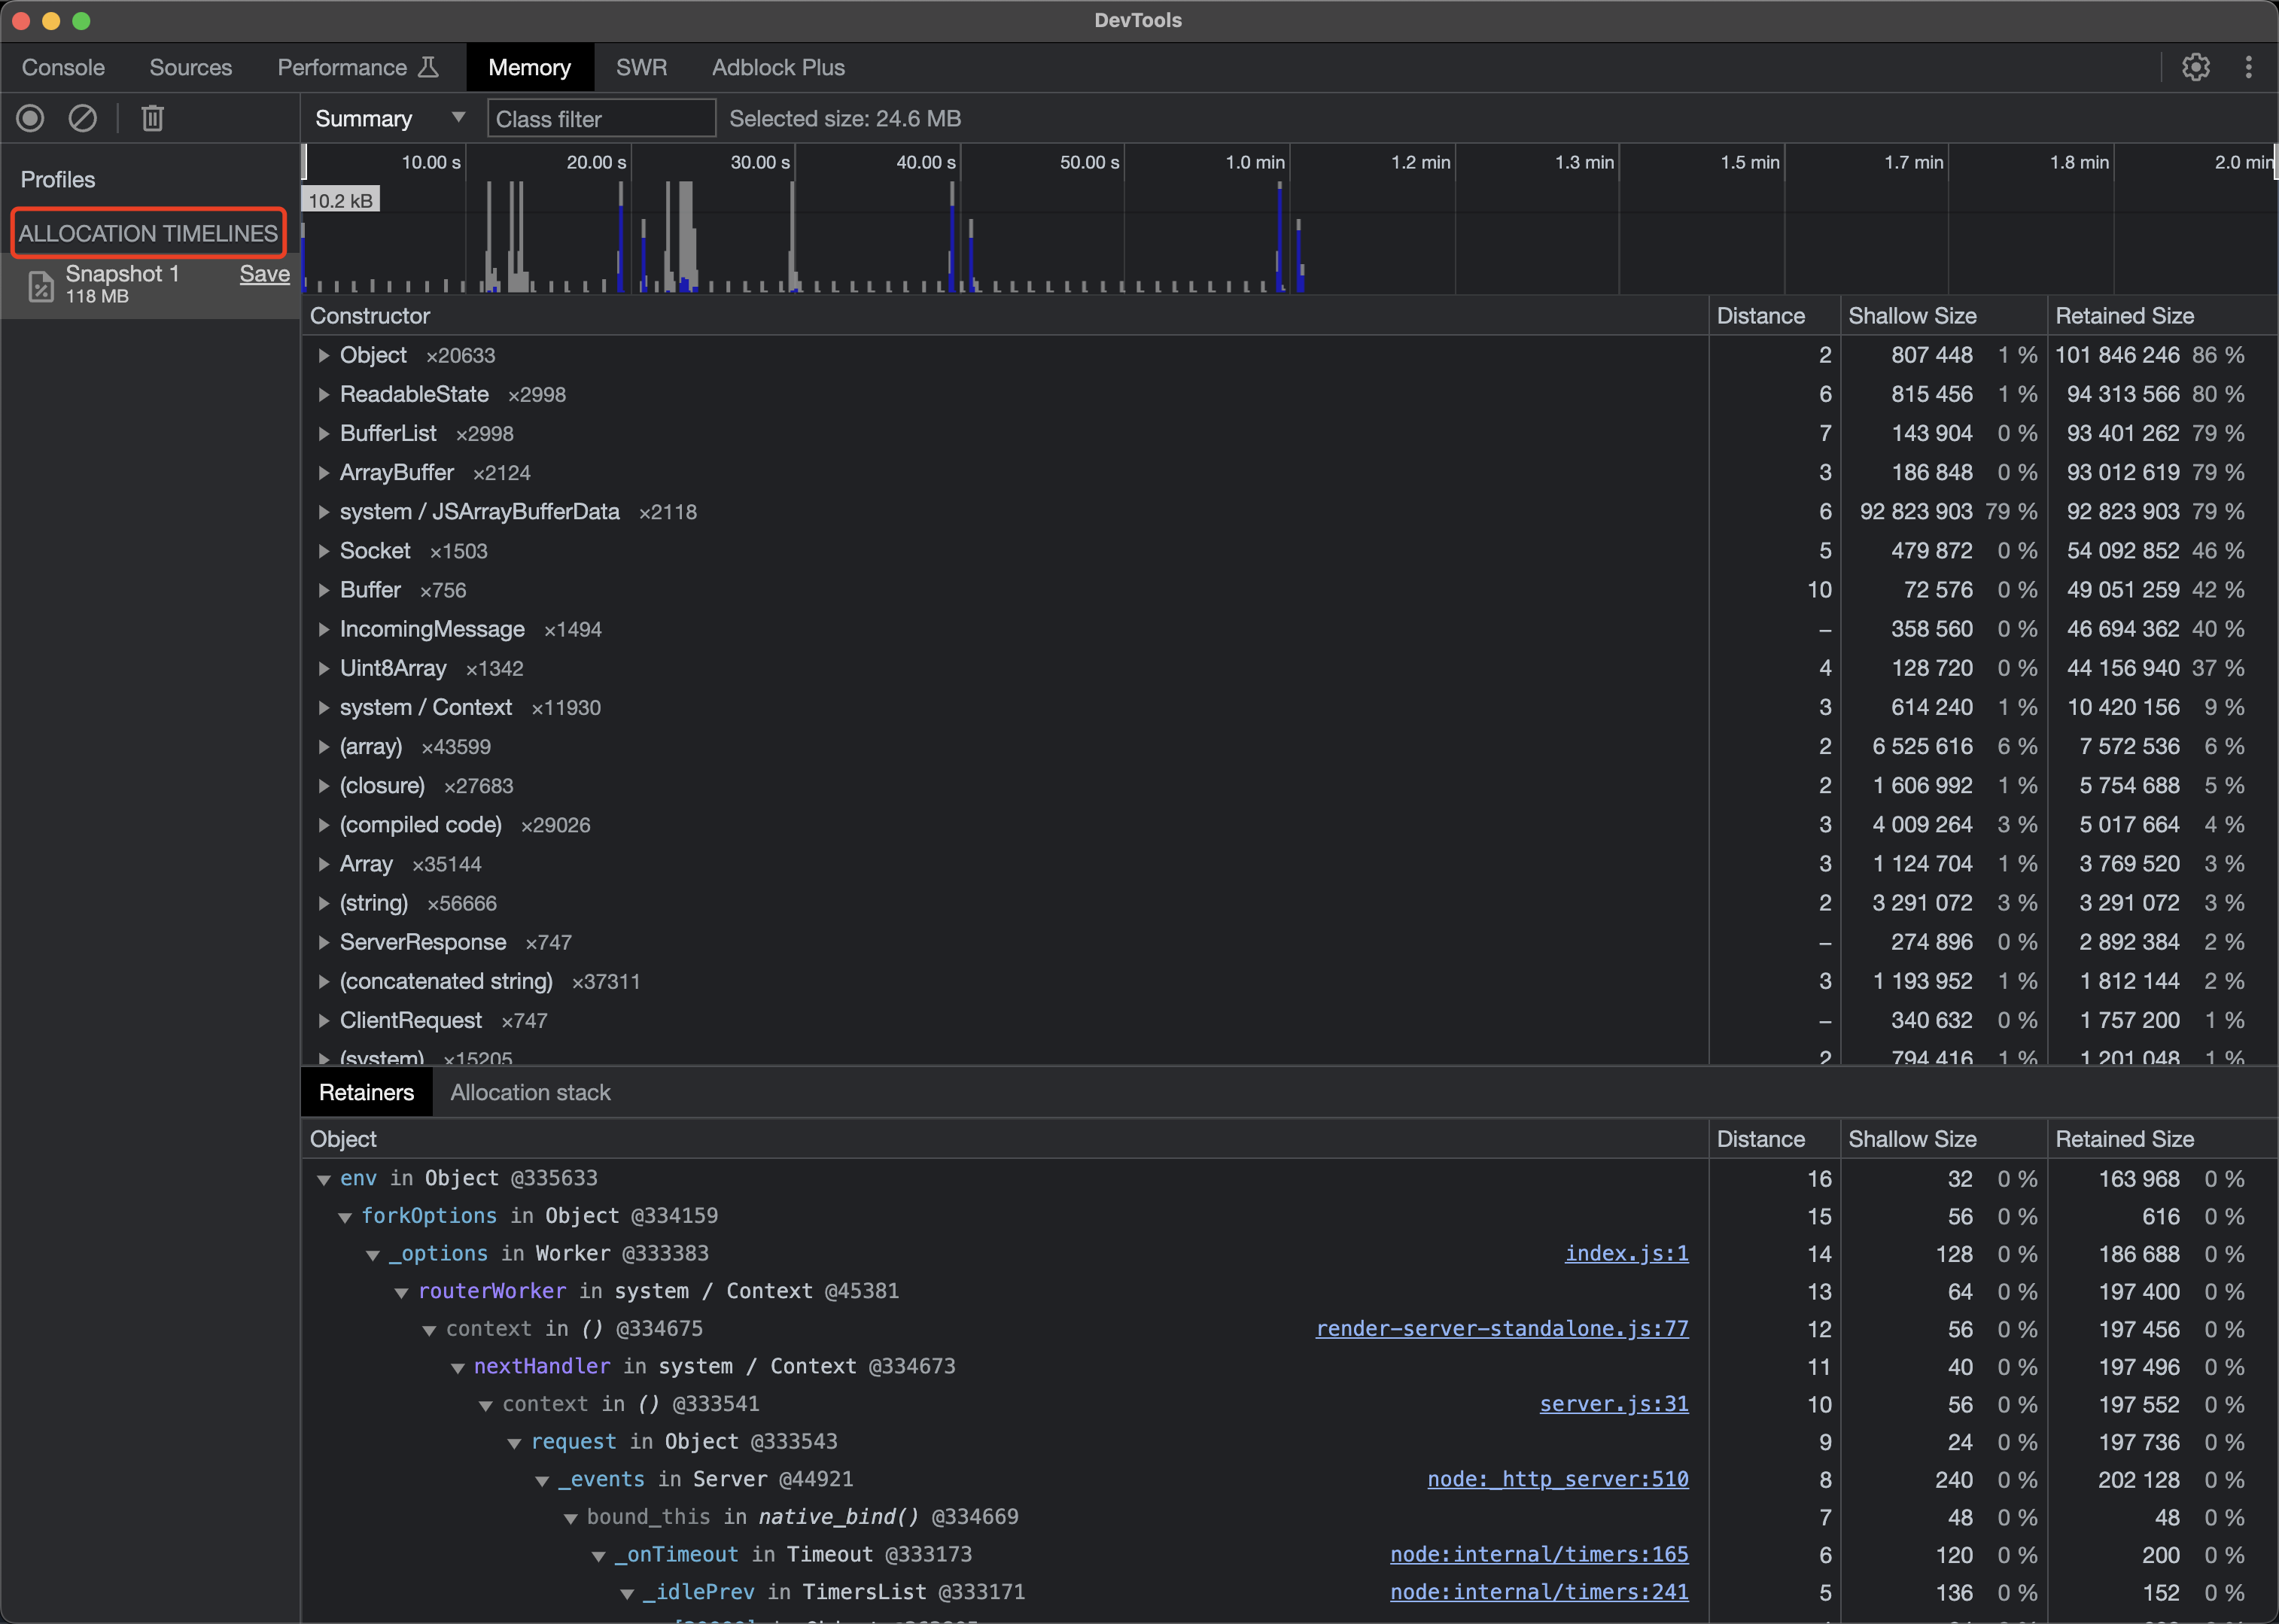Screen dimensions: 2279x1624
Task: Open the three-dot customize DevTools menu
Action: pos(2248,67)
